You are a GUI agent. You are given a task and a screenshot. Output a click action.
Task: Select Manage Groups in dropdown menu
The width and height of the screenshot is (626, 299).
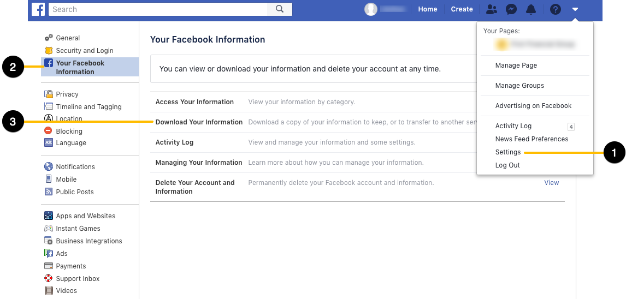519,85
